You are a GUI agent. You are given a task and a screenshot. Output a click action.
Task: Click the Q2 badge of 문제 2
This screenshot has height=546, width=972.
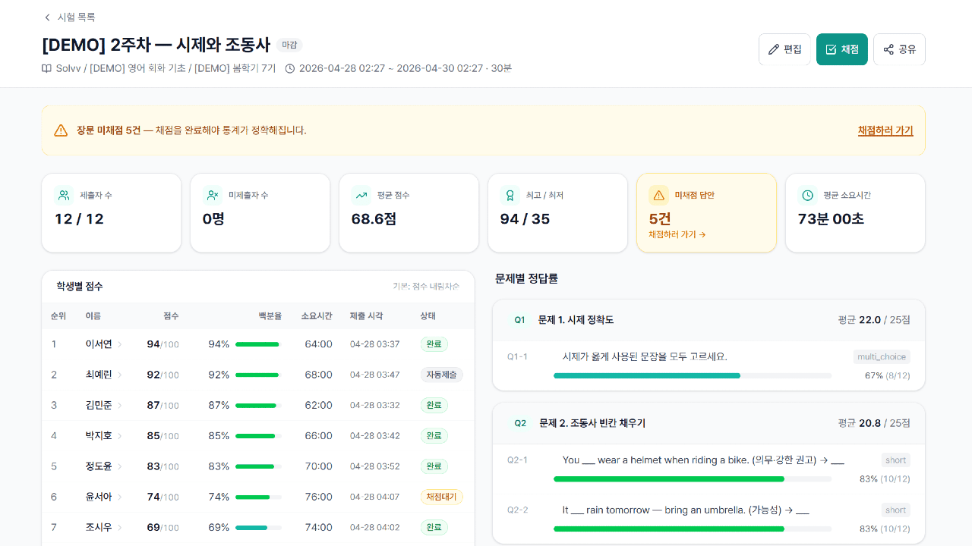pyautogui.click(x=520, y=423)
